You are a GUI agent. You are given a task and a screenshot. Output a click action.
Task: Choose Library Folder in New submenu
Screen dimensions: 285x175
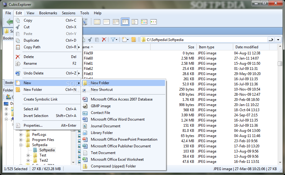coord(123,133)
